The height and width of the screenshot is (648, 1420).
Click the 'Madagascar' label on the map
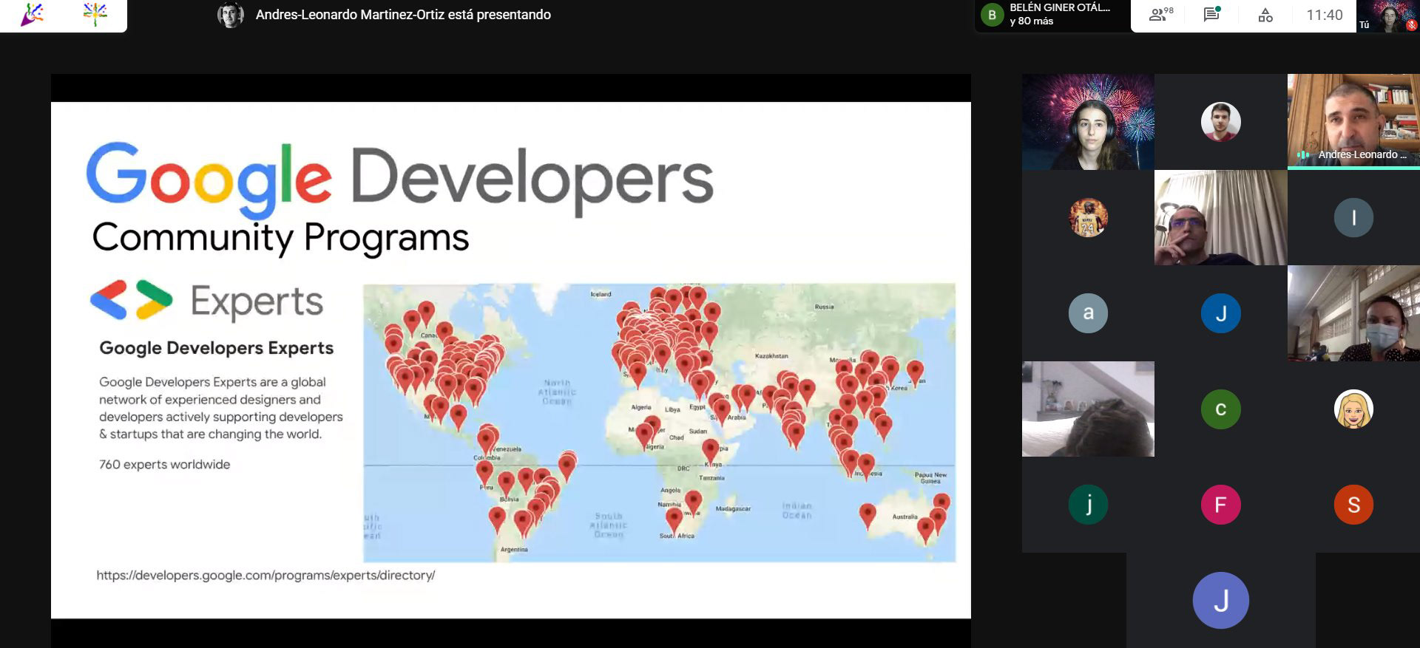coord(733,508)
